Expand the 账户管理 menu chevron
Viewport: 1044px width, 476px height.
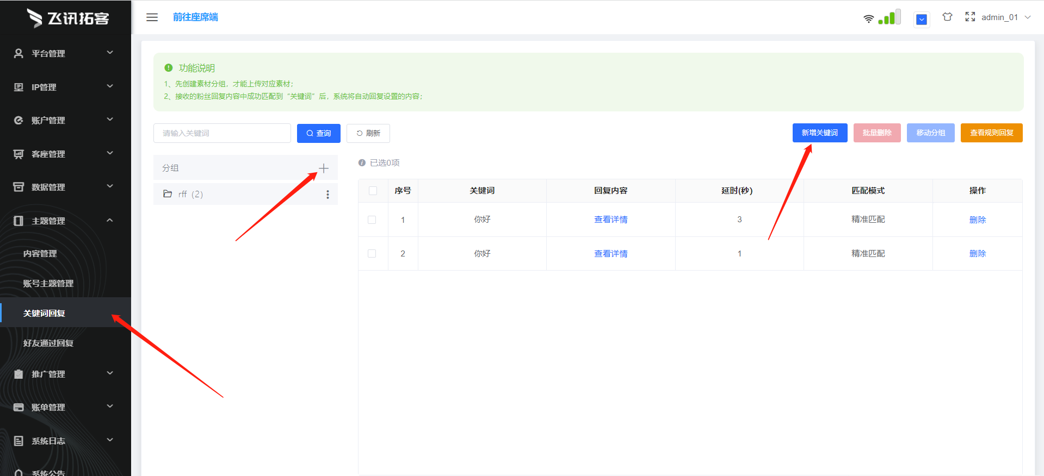110,120
